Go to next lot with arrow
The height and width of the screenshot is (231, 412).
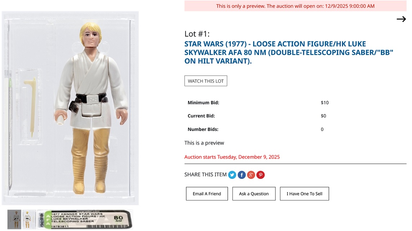coord(401,19)
